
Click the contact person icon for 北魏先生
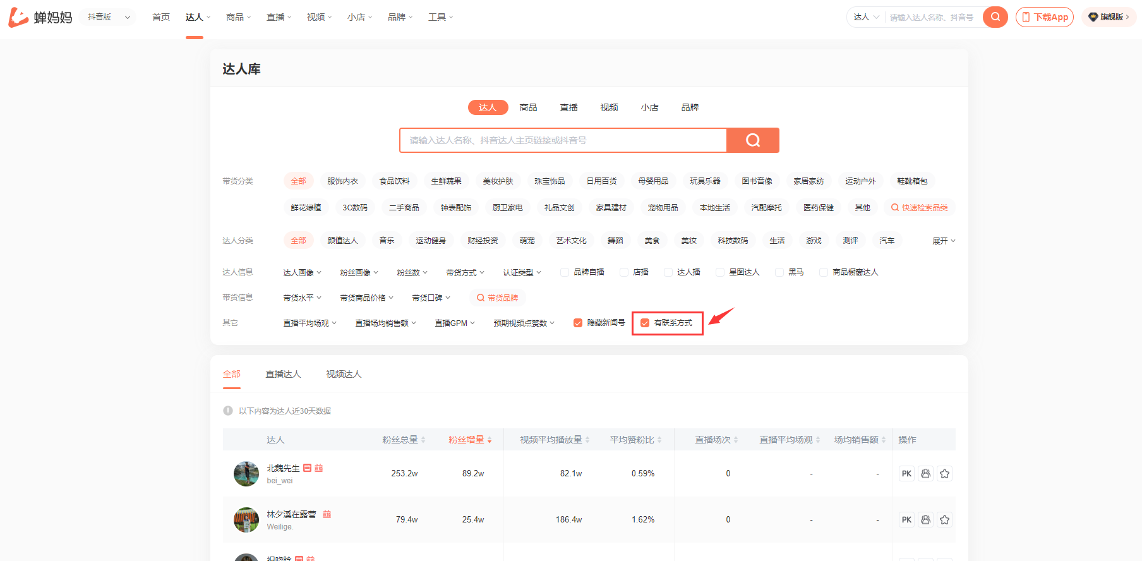click(x=926, y=474)
